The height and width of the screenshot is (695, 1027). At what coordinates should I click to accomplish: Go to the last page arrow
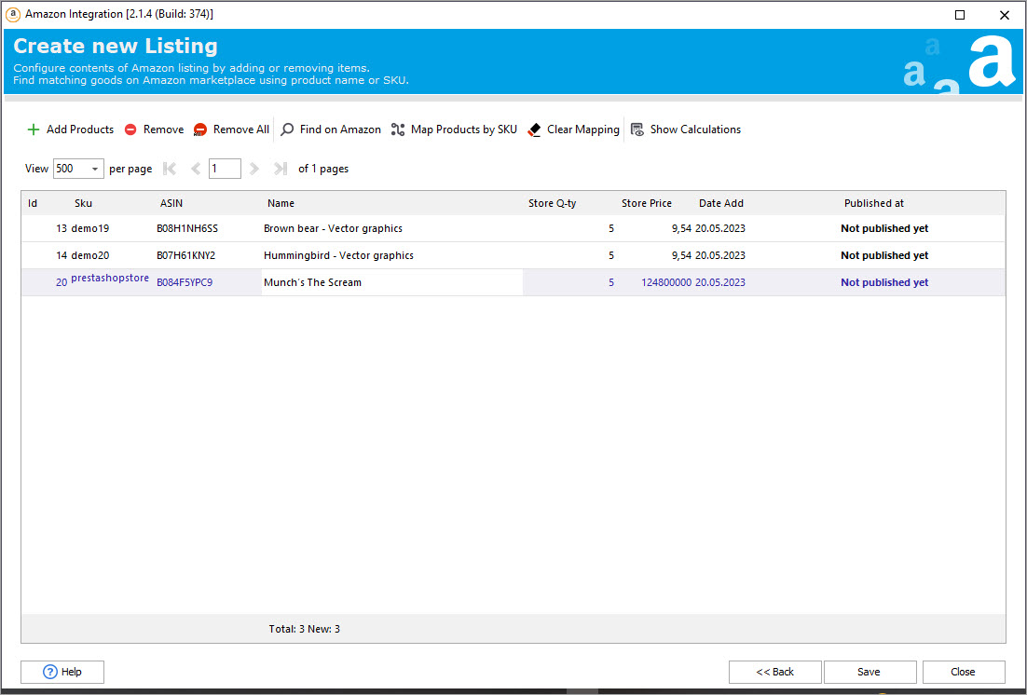280,169
